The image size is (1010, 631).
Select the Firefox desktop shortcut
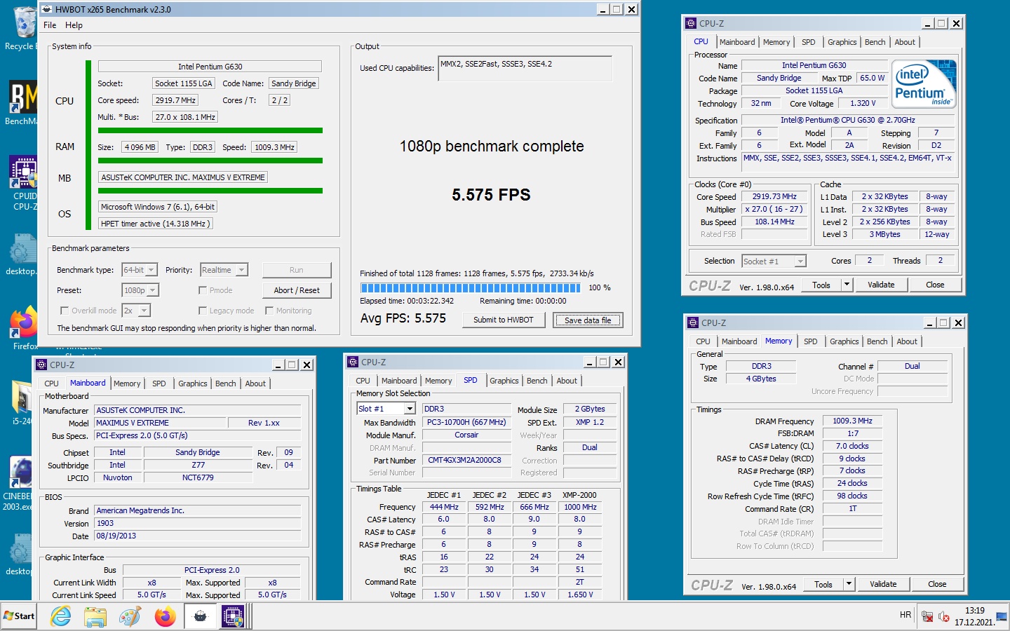[24, 328]
